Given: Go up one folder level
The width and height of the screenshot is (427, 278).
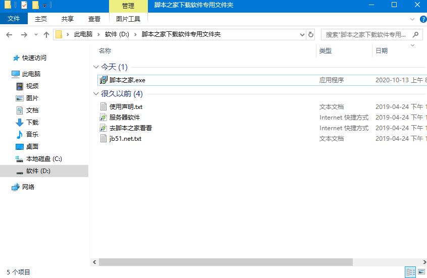Looking at the screenshot, I should (46, 35).
